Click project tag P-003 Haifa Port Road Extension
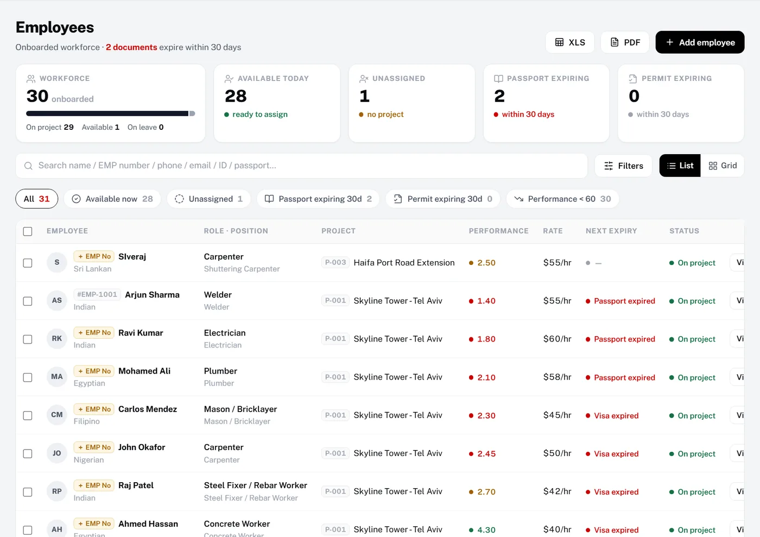The width and height of the screenshot is (760, 537). coord(388,262)
